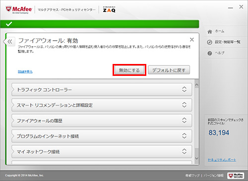Click the McAfee logo
This screenshot has width=248, height=181.
pyautogui.click(x=19, y=9)
